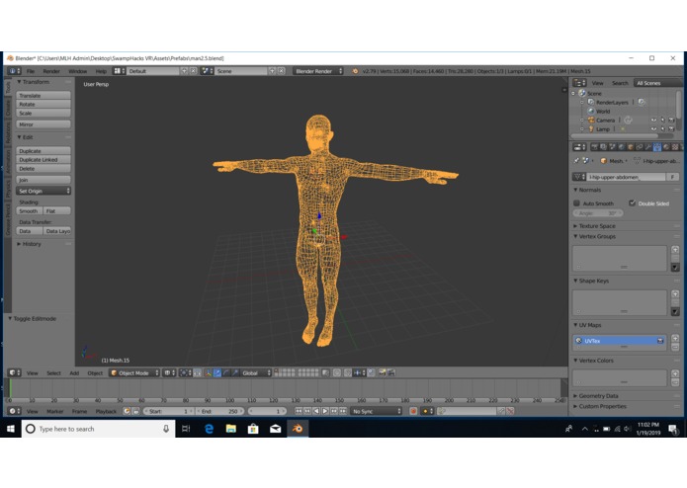Screen dimensions: 687x488
Task: Open the viewport shading mode dropdown
Action: pyautogui.click(x=170, y=372)
